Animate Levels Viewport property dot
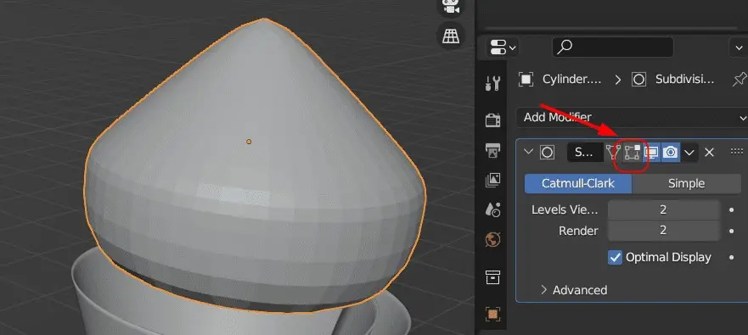The image size is (748, 335). [732, 209]
